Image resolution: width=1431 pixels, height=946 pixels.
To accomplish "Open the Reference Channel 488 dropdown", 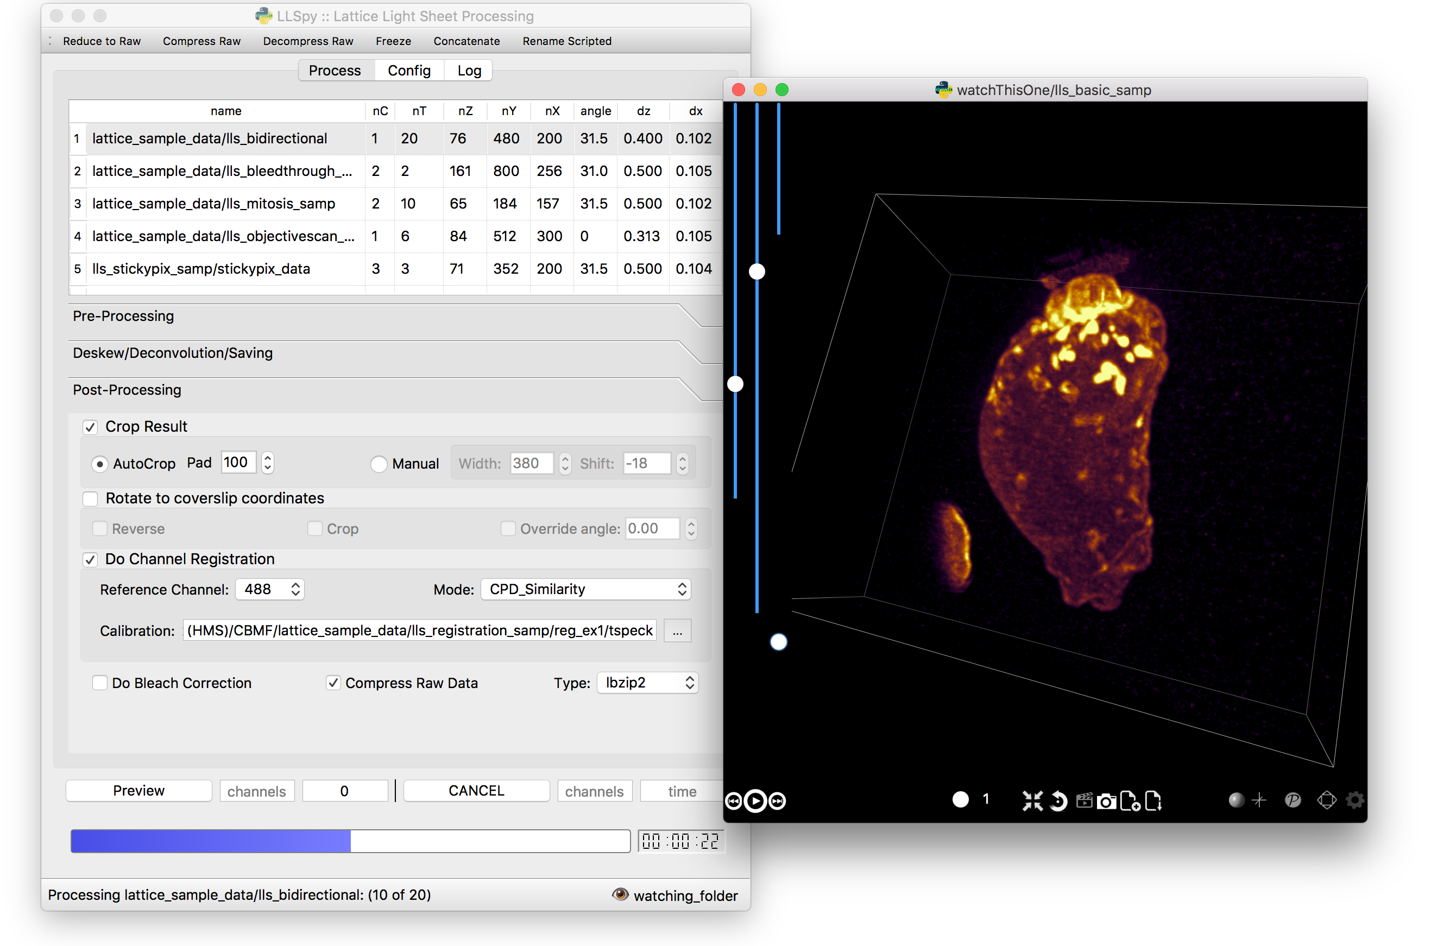I will point(270,589).
